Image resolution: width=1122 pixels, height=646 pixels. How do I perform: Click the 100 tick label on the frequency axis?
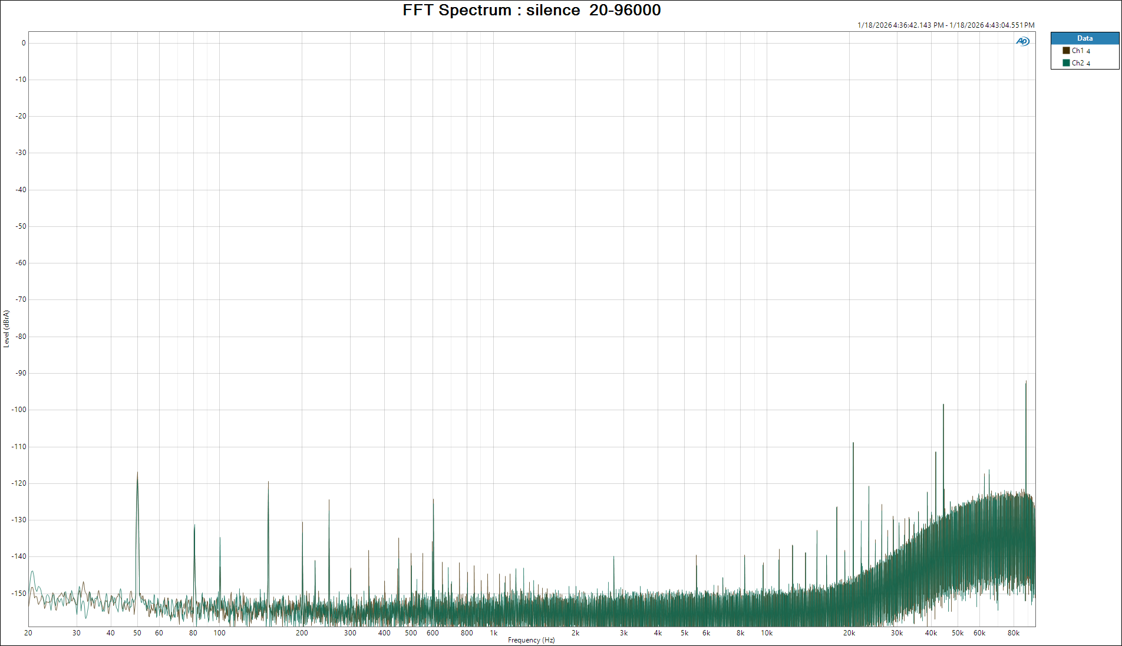(219, 633)
